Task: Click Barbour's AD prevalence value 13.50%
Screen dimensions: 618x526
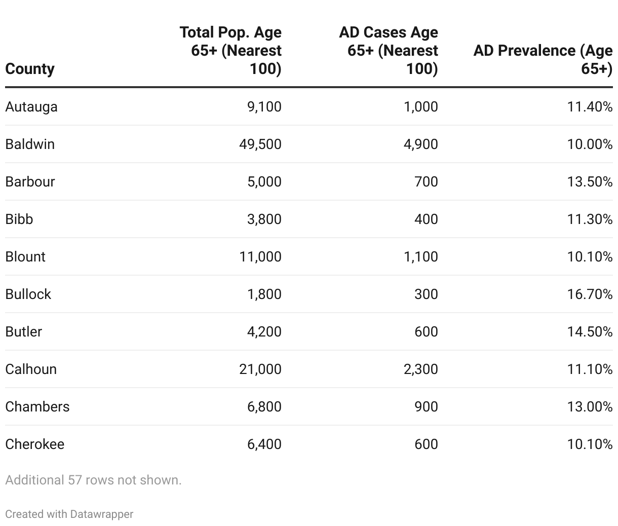Action: tap(590, 182)
